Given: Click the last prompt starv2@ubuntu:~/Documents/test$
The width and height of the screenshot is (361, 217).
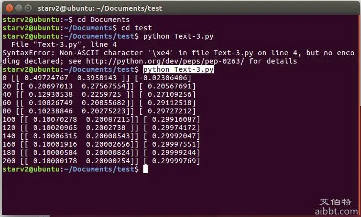Looking at the screenshot, I should (70, 169).
